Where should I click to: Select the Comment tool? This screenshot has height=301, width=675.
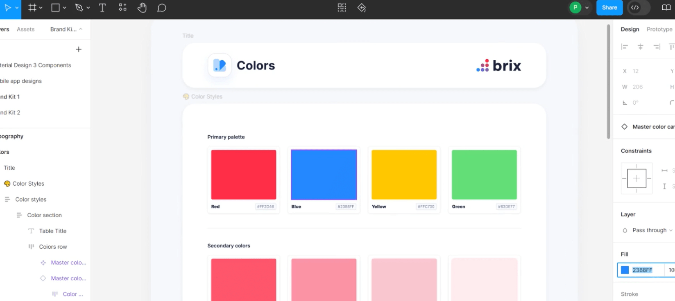[x=162, y=8]
